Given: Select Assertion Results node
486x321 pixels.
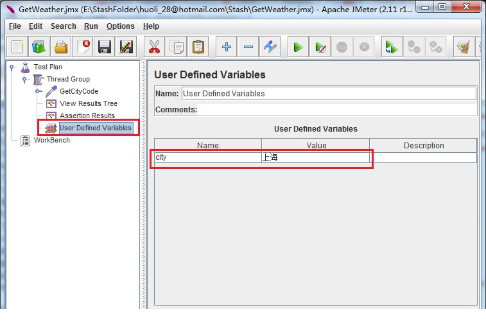Looking at the screenshot, I should (87, 116).
